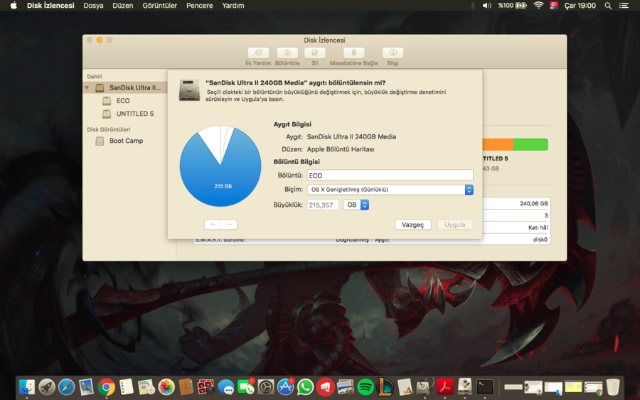Open the Yardım menu
This screenshot has width=640, height=400.
[x=233, y=6]
